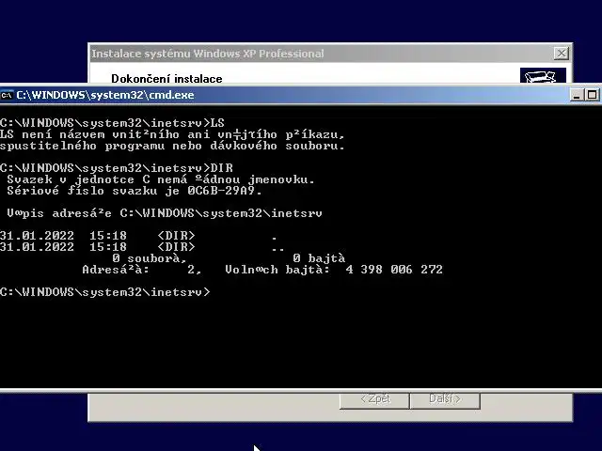602x451 pixels.
Task: Click the 'Dokončení instalace' heading
Action: (166, 79)
